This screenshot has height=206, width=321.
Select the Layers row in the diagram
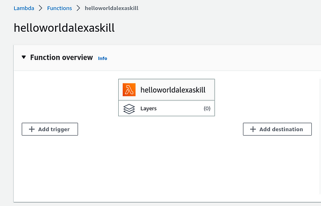tap(167, 108)
